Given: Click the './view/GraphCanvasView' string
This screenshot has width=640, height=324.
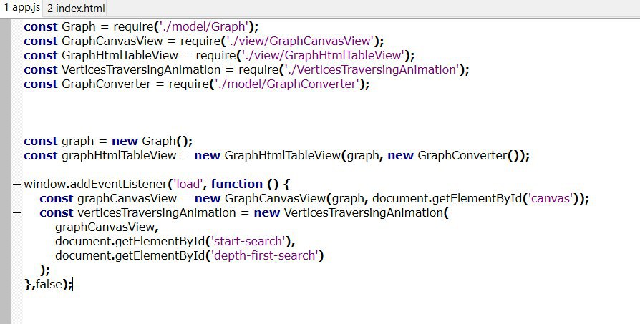Looking at the screenshot, I should 299,41.
